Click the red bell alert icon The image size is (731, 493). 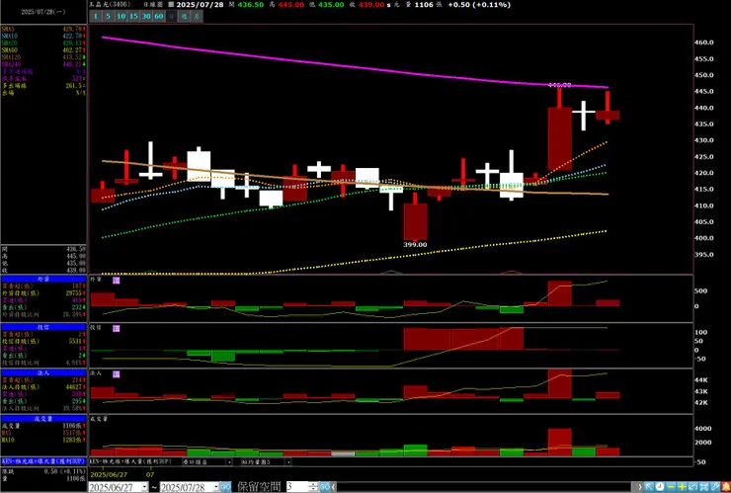point(726,487)
